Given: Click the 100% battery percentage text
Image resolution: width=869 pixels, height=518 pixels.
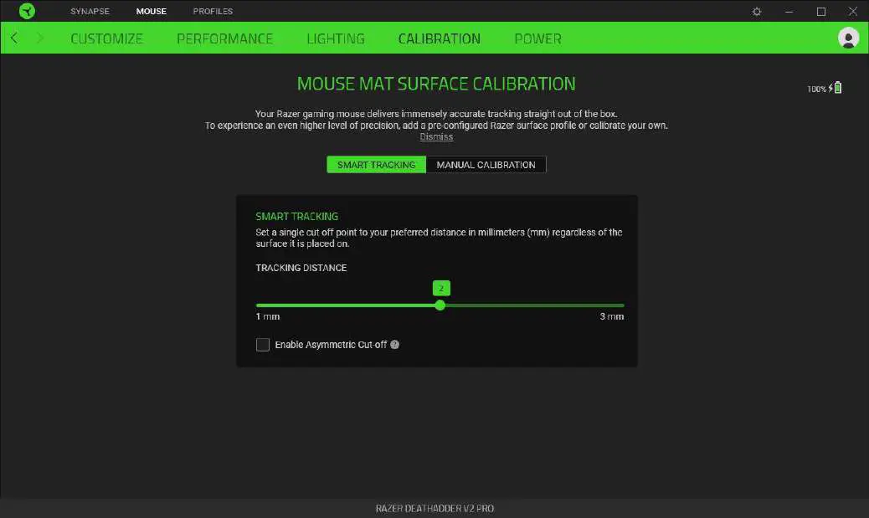Looking at the screenshot, I should point(816,90).
